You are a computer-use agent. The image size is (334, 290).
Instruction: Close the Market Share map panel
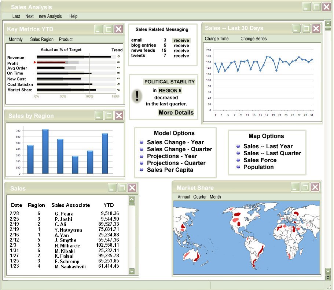pyautogui.click(x=315, y=187)
